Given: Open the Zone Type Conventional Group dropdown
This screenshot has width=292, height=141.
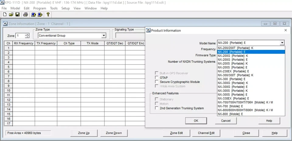Looking at the screenshot, I should point(104,35).
